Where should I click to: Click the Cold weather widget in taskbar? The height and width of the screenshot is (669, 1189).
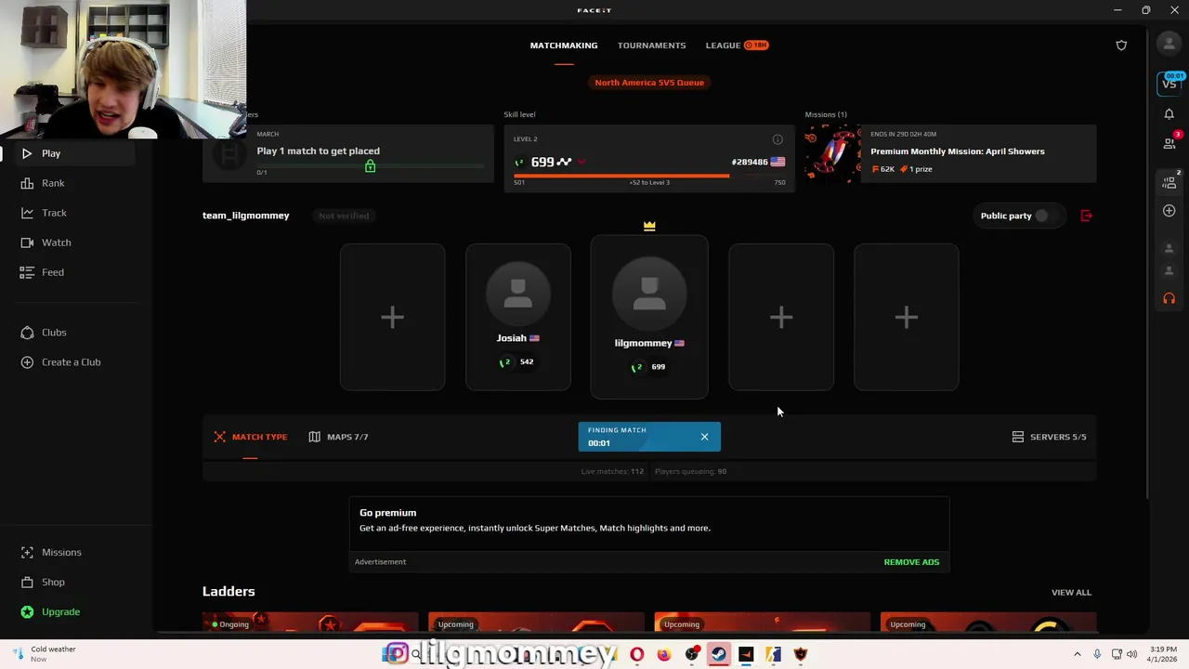pos(46,654)
